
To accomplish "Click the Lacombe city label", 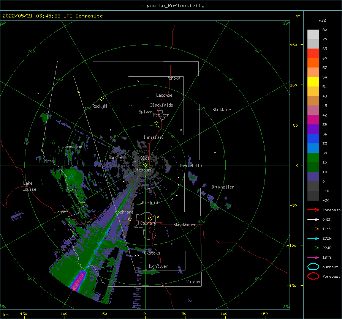I will (x=164, y=95).
